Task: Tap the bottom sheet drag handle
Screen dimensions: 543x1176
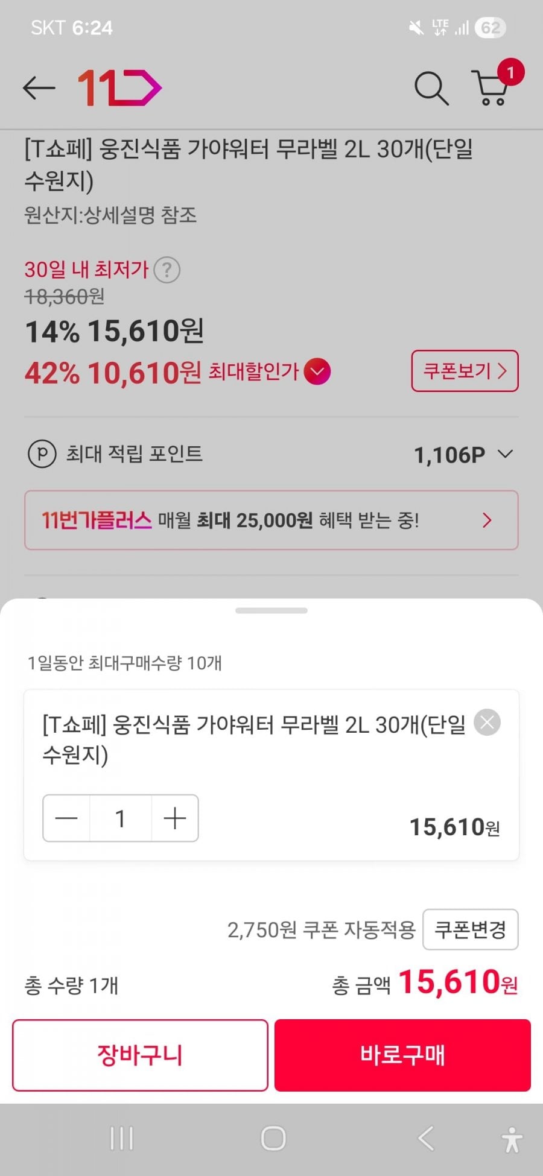Action: click(x=271, y=611)
